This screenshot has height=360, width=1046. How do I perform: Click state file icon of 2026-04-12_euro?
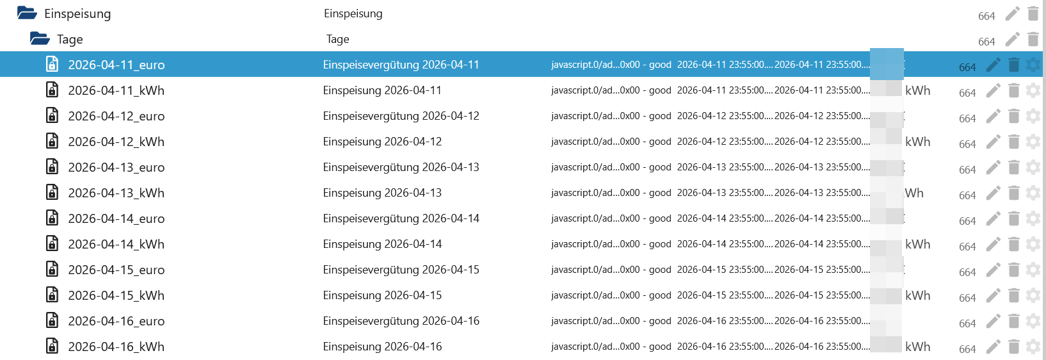52,115
